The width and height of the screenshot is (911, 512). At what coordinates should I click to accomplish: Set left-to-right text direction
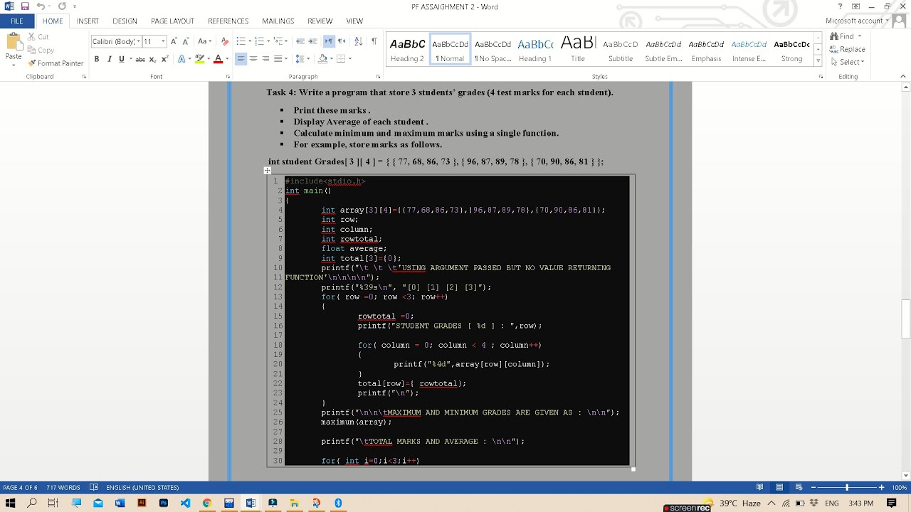329,41
